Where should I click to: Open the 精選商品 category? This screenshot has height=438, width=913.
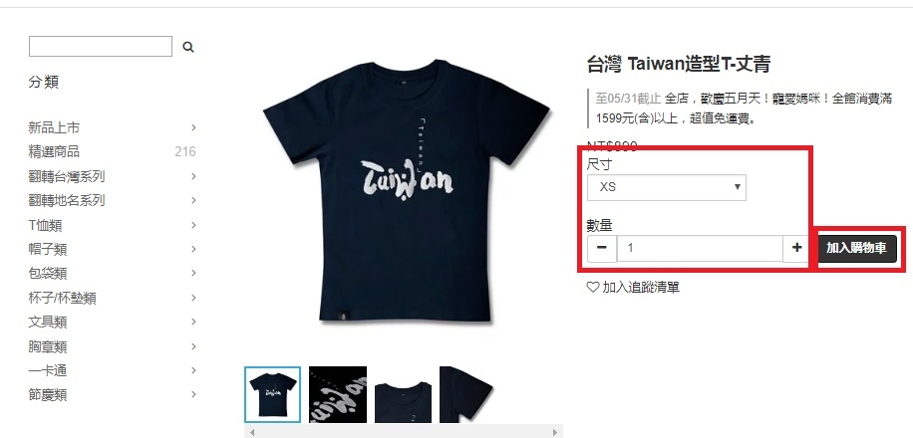point(54,152)
